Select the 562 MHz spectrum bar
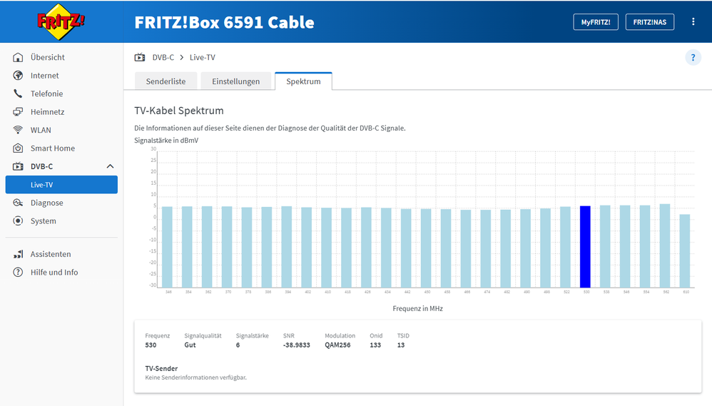 click(665, 246)
